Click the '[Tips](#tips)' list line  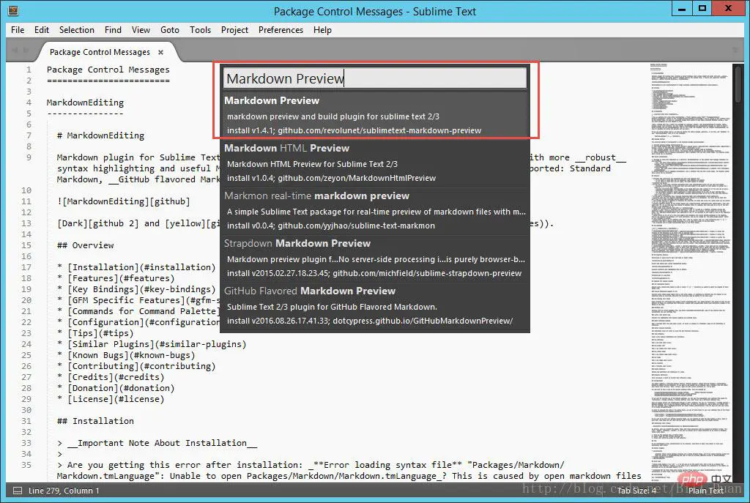(x=95, y=334)
